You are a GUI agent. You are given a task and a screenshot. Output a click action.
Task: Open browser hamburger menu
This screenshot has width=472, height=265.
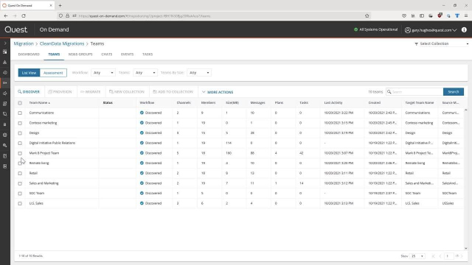(x=466, y=15)
